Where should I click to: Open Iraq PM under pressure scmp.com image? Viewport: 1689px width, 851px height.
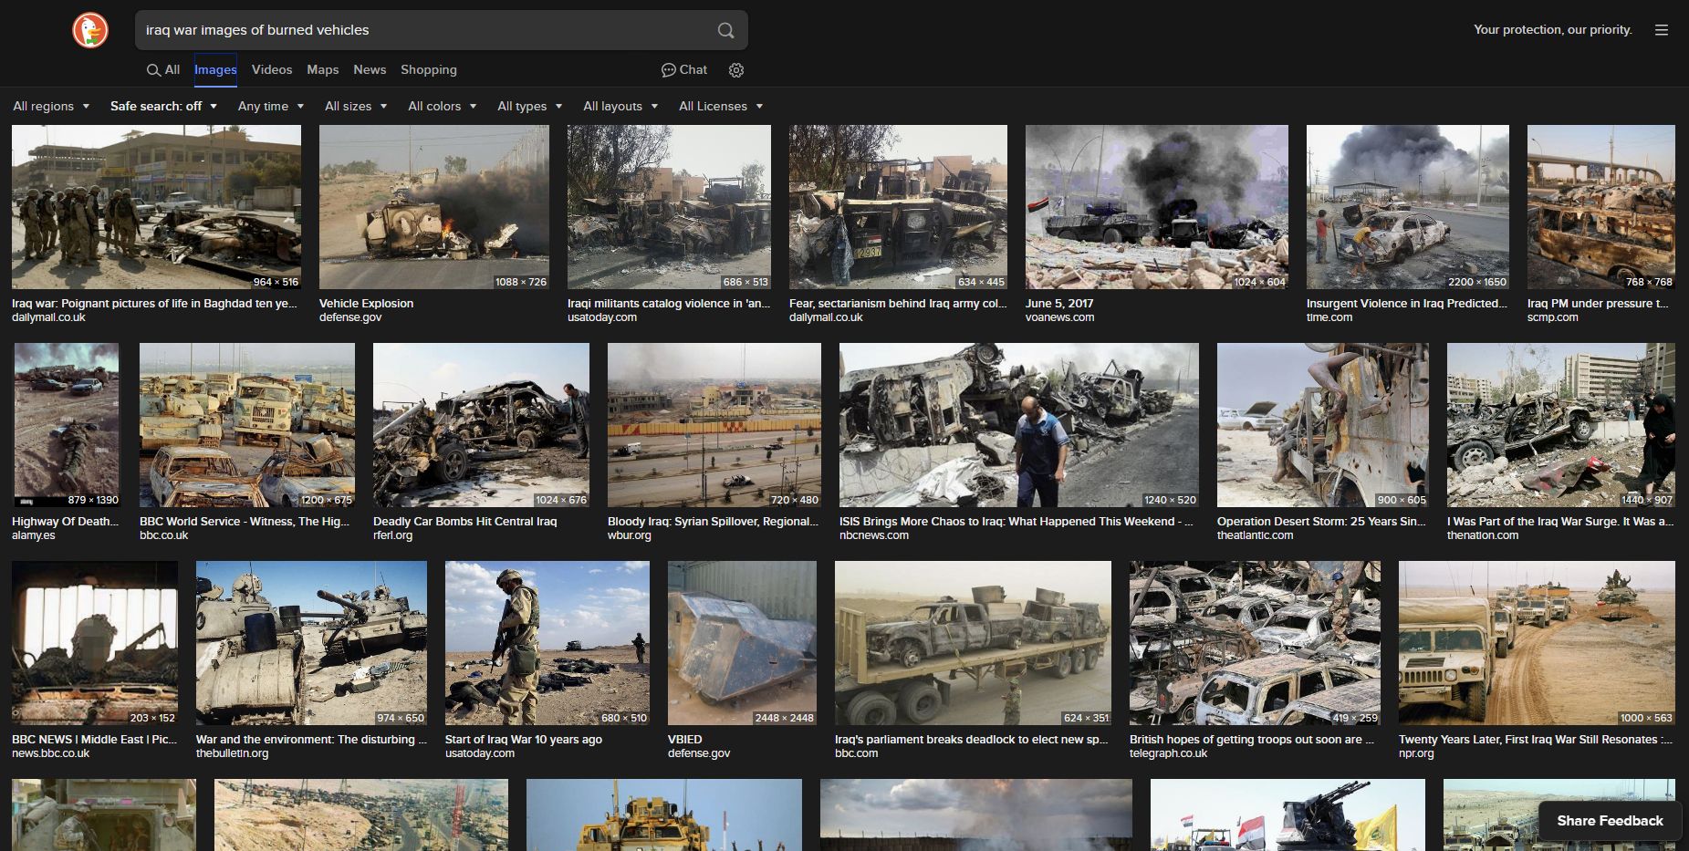1601,207
